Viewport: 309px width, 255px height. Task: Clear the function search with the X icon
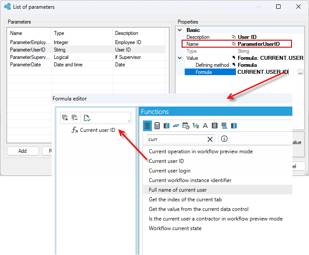[210, 139]
